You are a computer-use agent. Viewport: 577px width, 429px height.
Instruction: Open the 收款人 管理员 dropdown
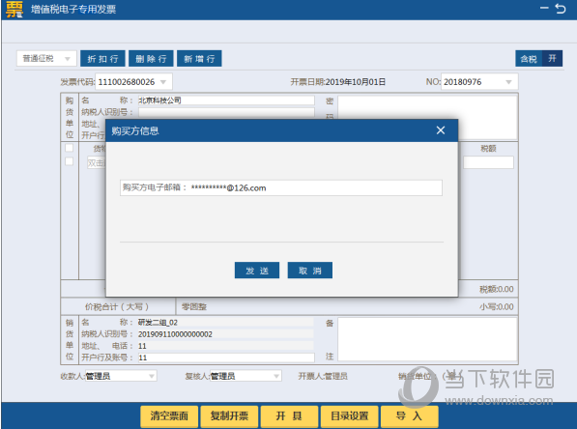coord(121,376)
